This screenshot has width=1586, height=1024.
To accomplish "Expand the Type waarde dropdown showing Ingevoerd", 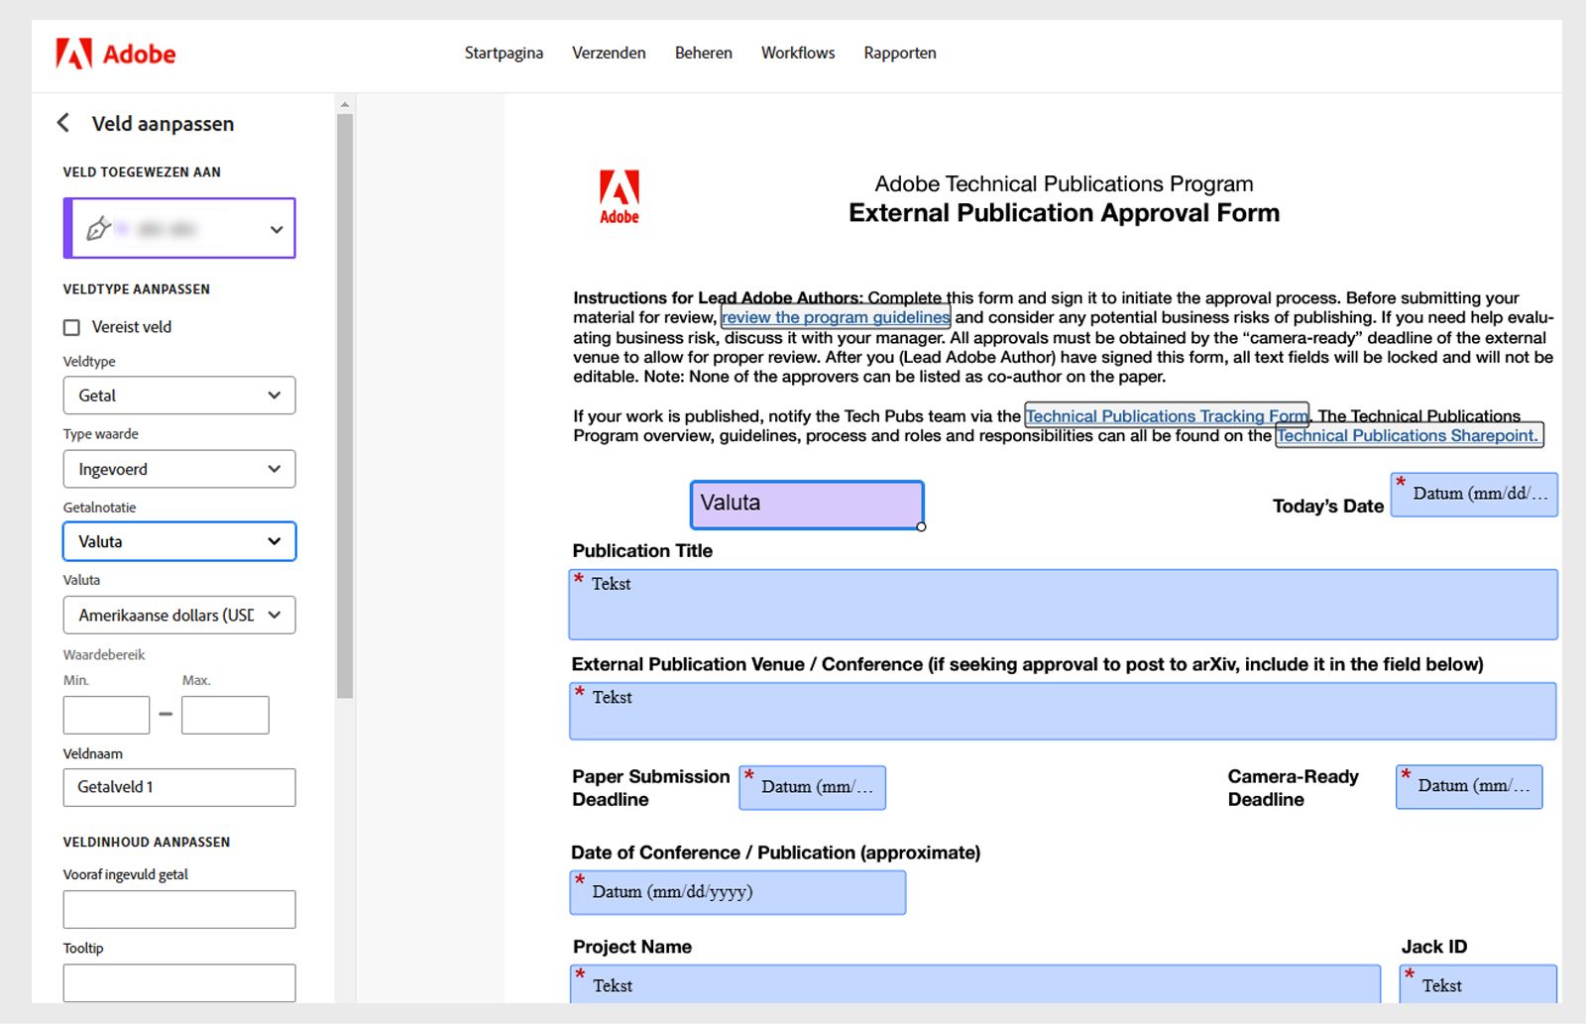I will tap(179, 469).
